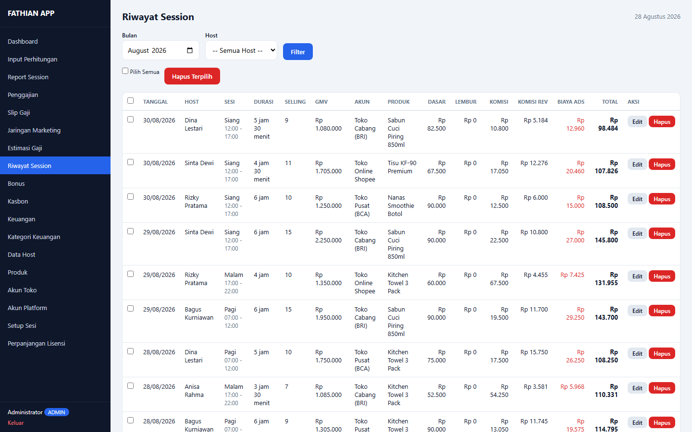This screenshot has width=692, height=432.
Task: Edit the 30/08/2026 Dina Lestari session
Action: [637, 122]
